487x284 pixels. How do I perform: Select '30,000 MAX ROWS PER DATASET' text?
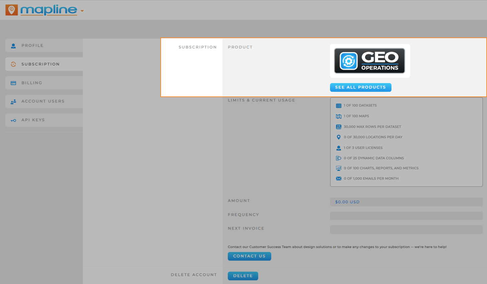point(372,127)
